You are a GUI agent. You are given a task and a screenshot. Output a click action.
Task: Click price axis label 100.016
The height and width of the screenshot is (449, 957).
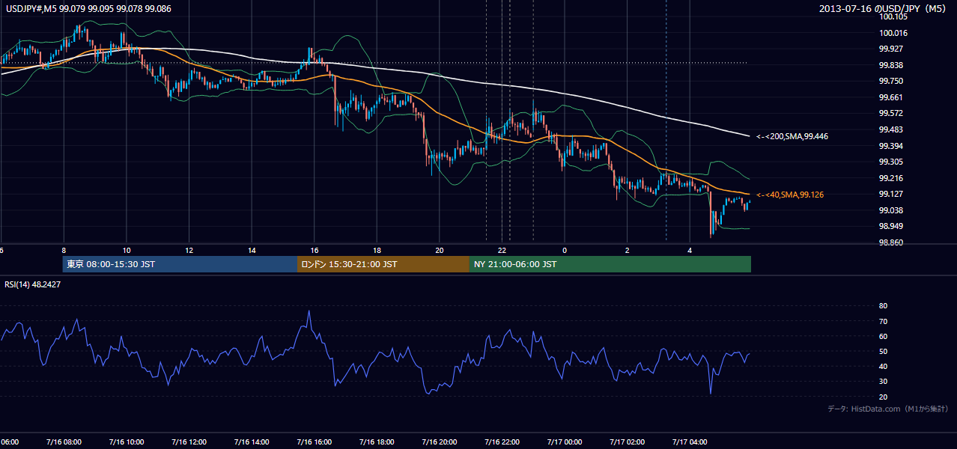[894, 33]
